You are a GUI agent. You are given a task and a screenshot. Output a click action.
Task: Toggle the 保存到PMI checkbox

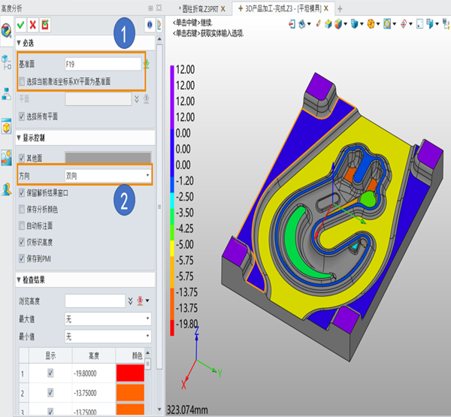[22, 258]
